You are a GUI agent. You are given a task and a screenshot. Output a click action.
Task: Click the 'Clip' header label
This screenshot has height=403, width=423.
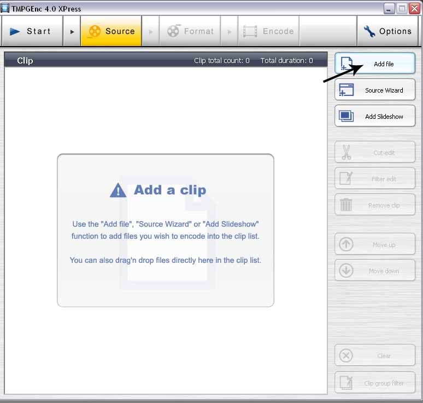(x=25, y=61)
